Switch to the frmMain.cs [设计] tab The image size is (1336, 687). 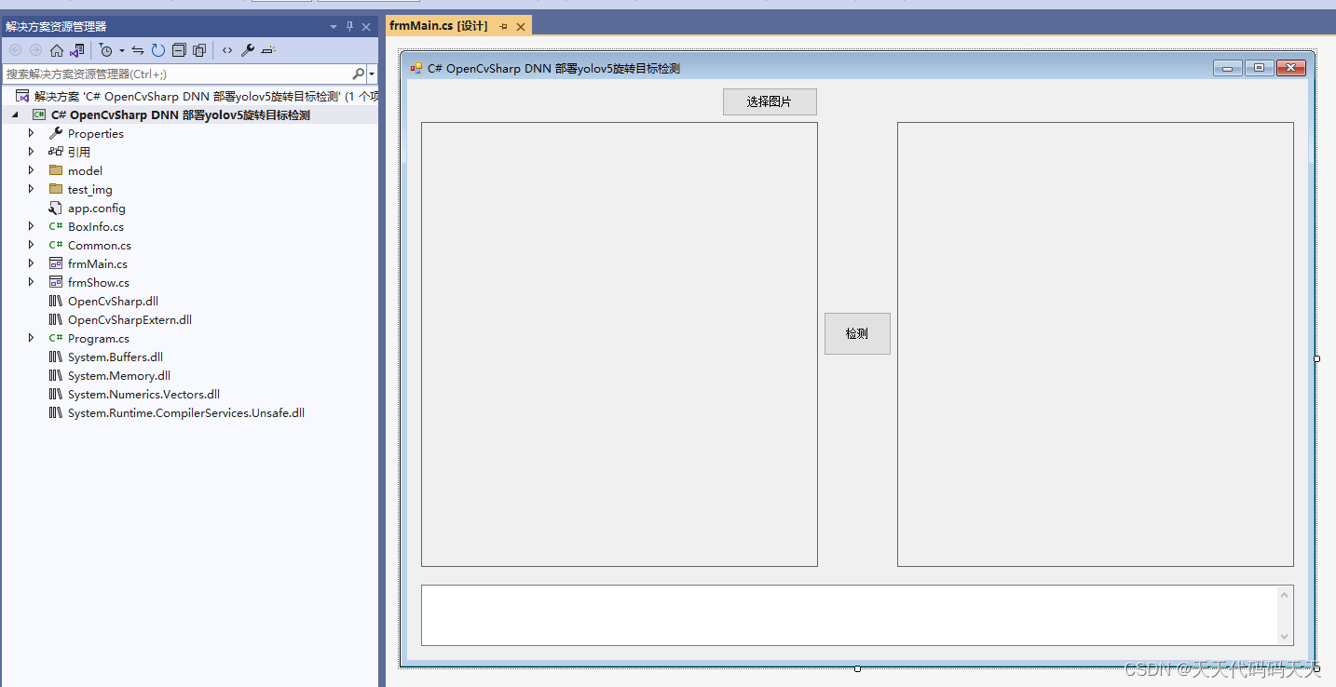[439, 26]
